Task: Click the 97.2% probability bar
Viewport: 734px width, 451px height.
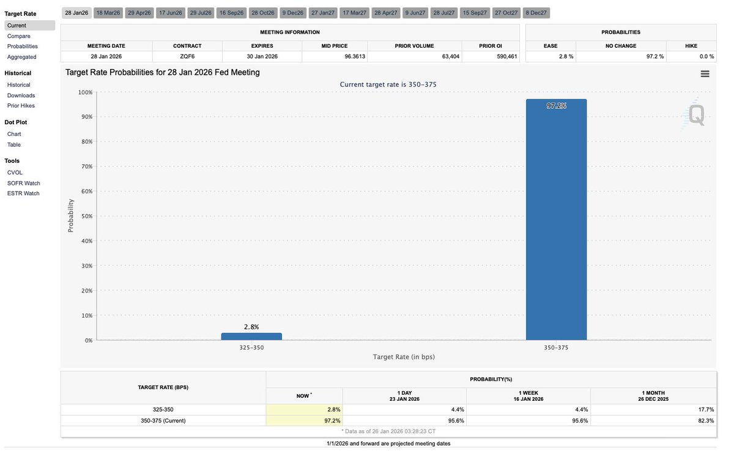Action: [556, 220]
